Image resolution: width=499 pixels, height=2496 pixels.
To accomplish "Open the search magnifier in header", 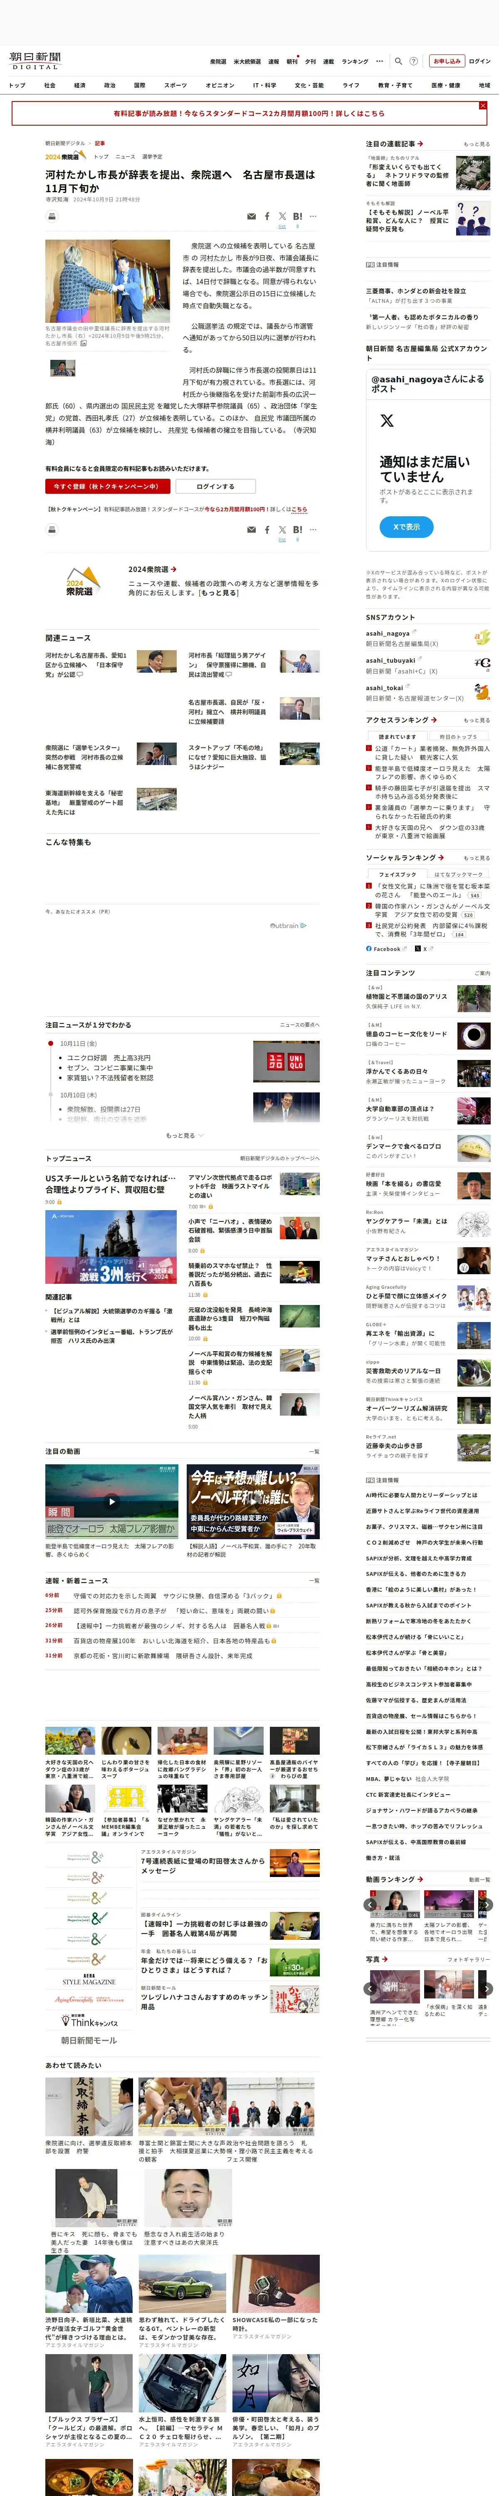I will pyautogui.click(x=398, y=61).
